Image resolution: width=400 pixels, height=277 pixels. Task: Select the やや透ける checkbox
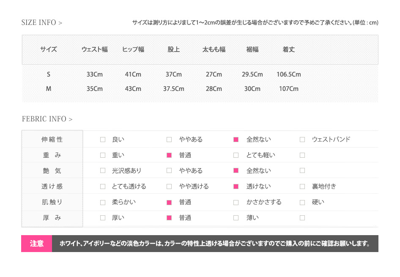169,186
